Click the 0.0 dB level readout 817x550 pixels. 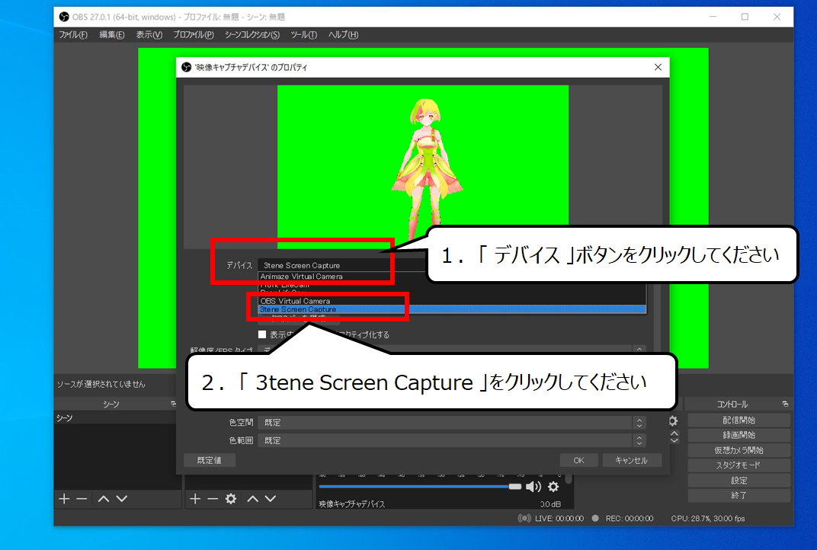tap(550, 504)
